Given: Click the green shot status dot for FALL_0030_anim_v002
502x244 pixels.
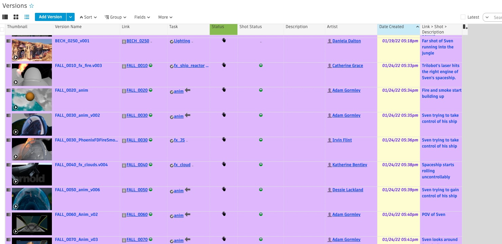Looking at the screenshot, I should [260, 115].
